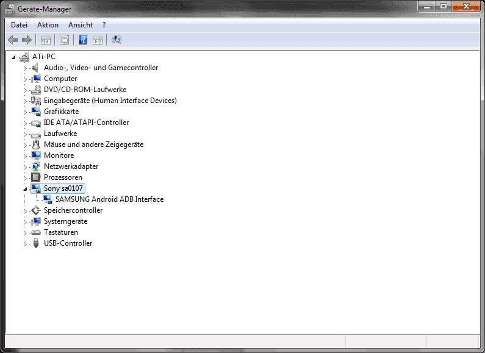Toggle the console tree toolbar icon
This screenshot has width=485, height=353.
click(46, 40)
